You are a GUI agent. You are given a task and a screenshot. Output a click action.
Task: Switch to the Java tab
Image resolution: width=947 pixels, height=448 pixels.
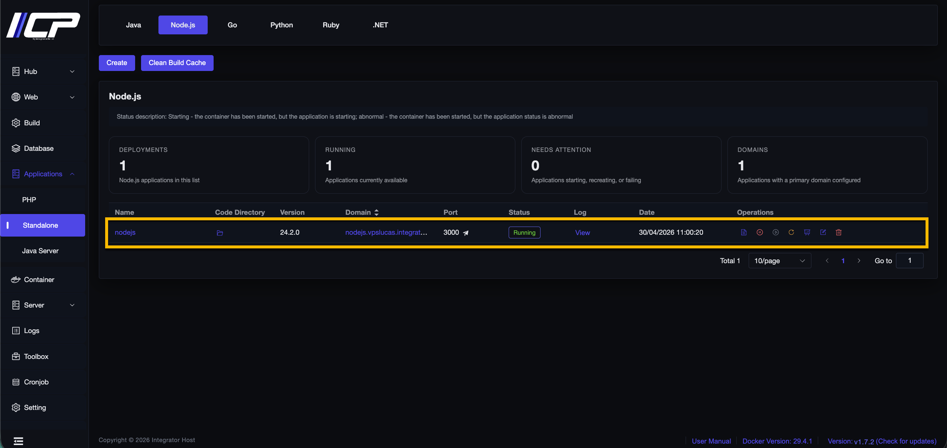coord(133,25)
